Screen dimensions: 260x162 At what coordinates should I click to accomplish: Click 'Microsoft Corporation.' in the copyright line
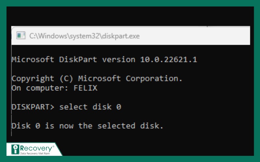coord(130,78)
